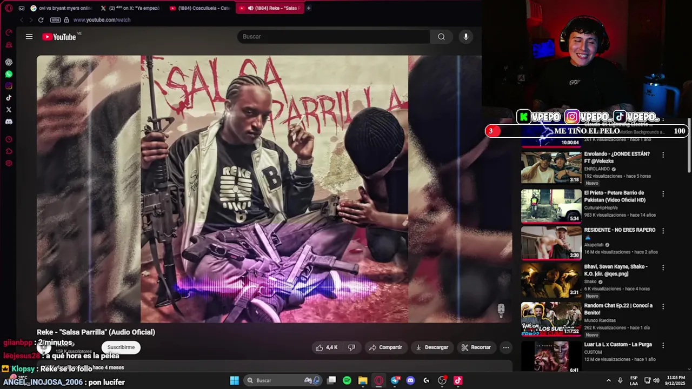Click the Descargar download button
Screen dimensions: 692x389
tap(431, 347)
